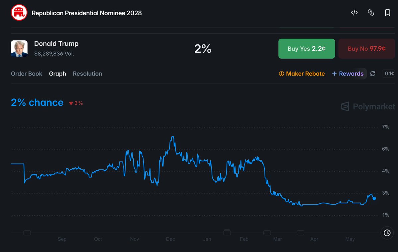
Task: Open the 0.1¢ tick size selector
Action: (x=388, y=74)
